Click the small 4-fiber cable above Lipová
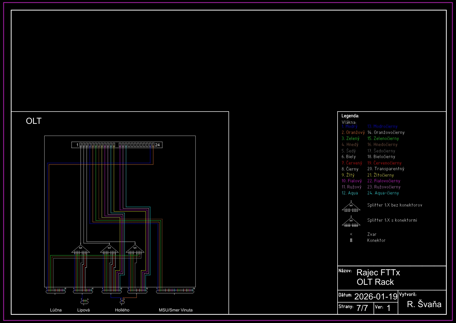 pos(84,302)
